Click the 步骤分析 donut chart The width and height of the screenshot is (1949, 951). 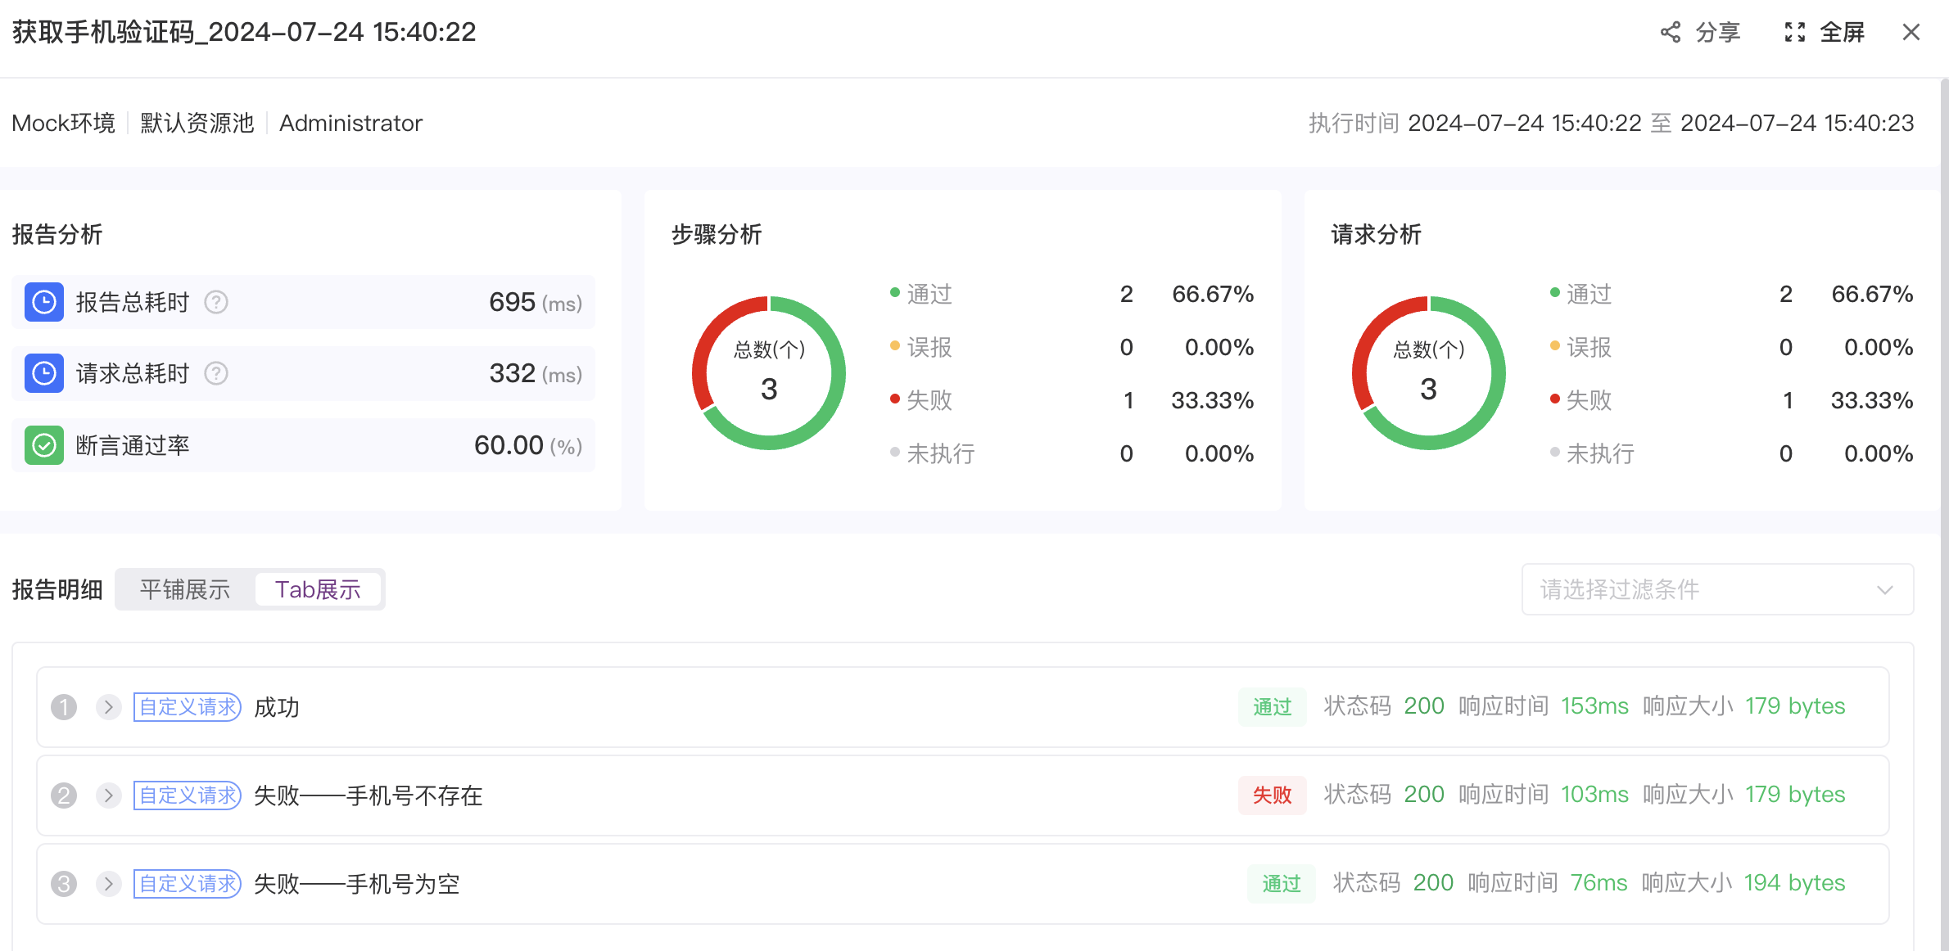pos(769,373)
